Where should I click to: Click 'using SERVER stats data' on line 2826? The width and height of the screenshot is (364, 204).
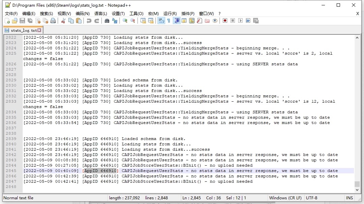click(267, 64)
